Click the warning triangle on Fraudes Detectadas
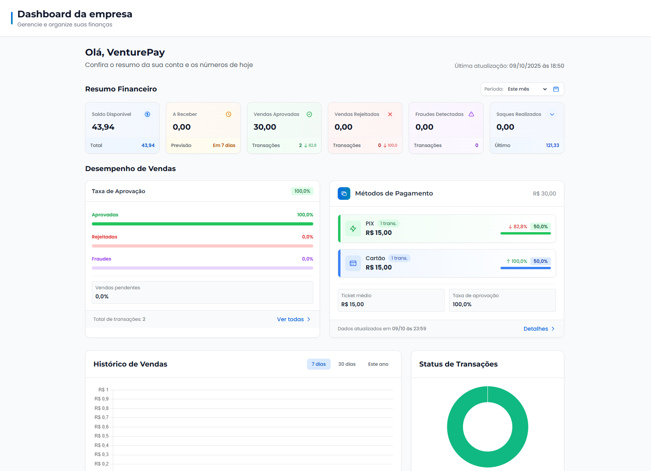Image resolution: width=651 pixels, height=471 pixels. [471, 114]
